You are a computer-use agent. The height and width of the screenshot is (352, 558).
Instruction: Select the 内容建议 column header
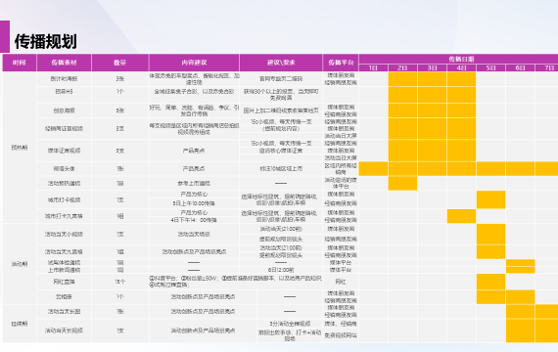click(x=194, y=63)
